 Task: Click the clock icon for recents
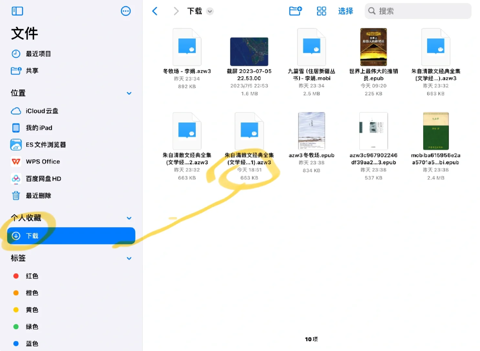pyautogui.click(x=16, y=54)
